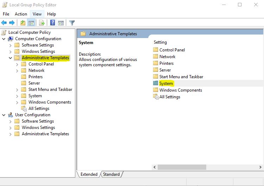Click the Printers folder icon in tree
Viewport: 264px width, 186px height.
tap(24, 77)
